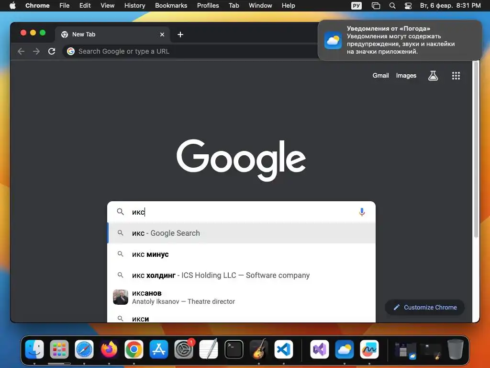The height and width of the screenshot is (368, 490).
Task: Click the Customize Chrome button
Action: pyautogui.click(x=425, y=307)
